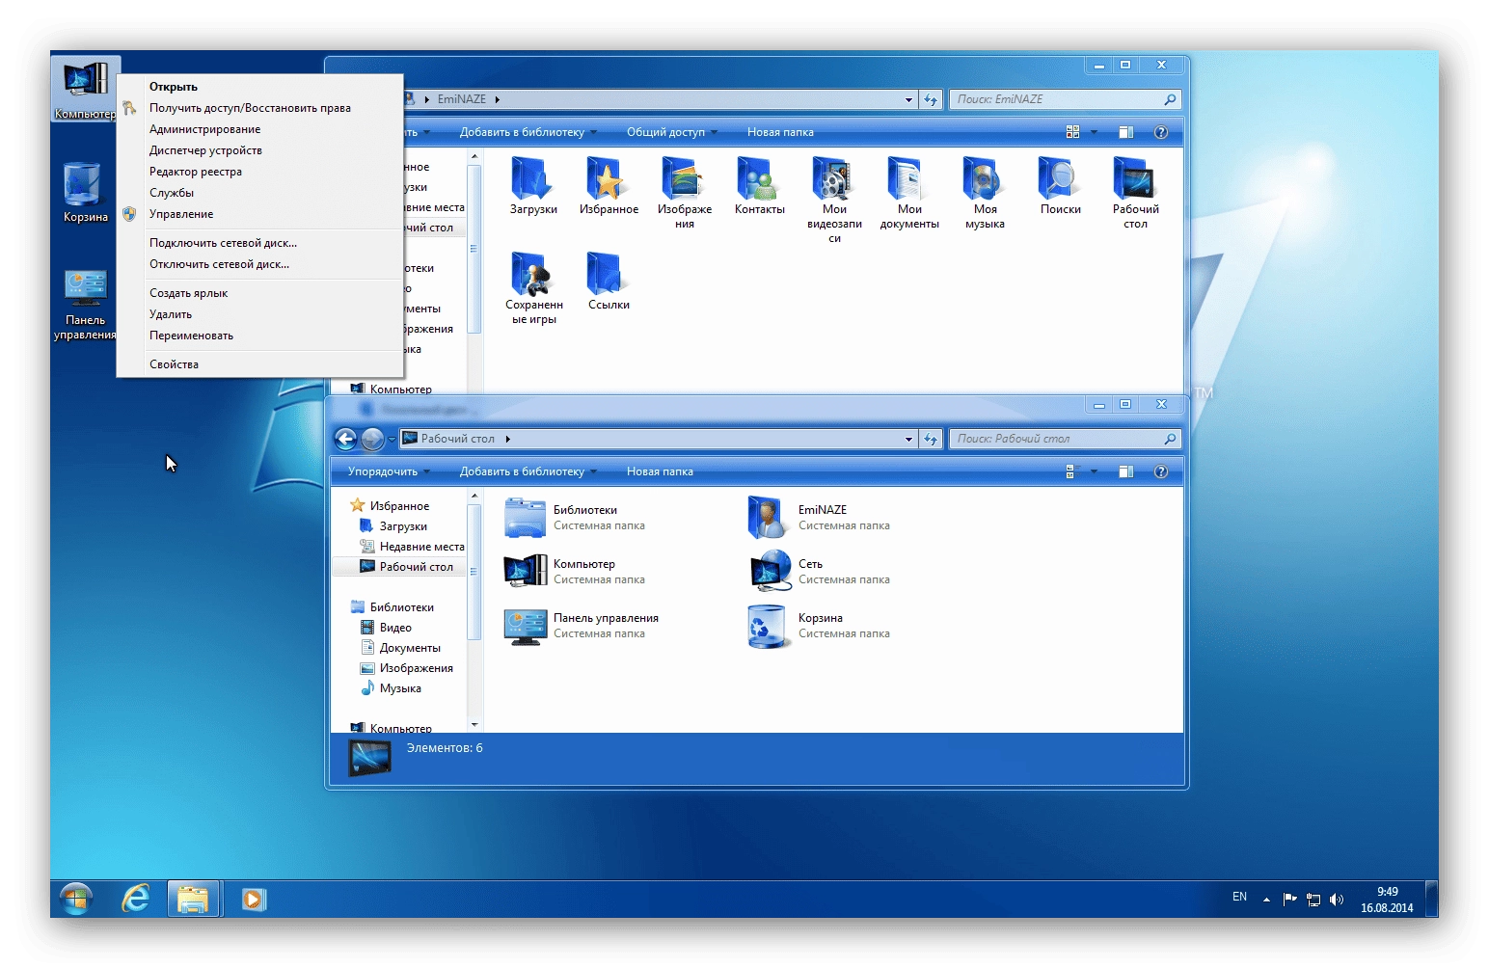Launch Internet Explorer from the taskbar
This screenshot has height=968, width=1489.
[x=135, y=899]
